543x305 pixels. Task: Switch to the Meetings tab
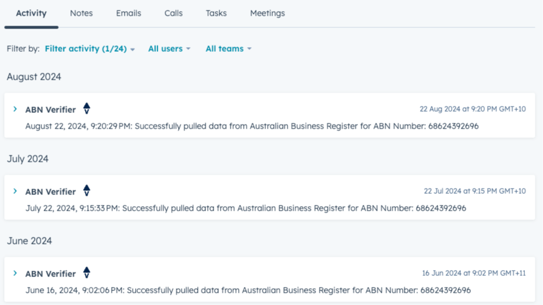[267, 13]
